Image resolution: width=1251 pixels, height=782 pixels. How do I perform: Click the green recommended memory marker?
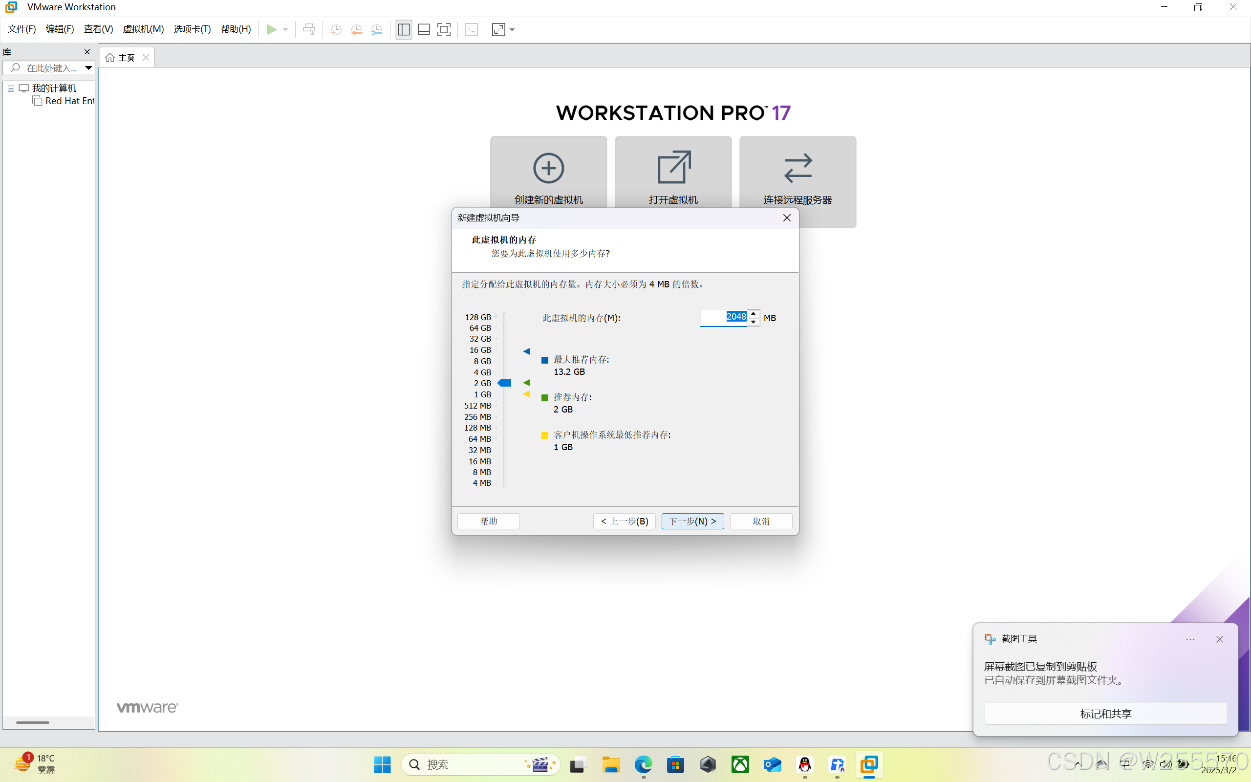click(526, 383)
